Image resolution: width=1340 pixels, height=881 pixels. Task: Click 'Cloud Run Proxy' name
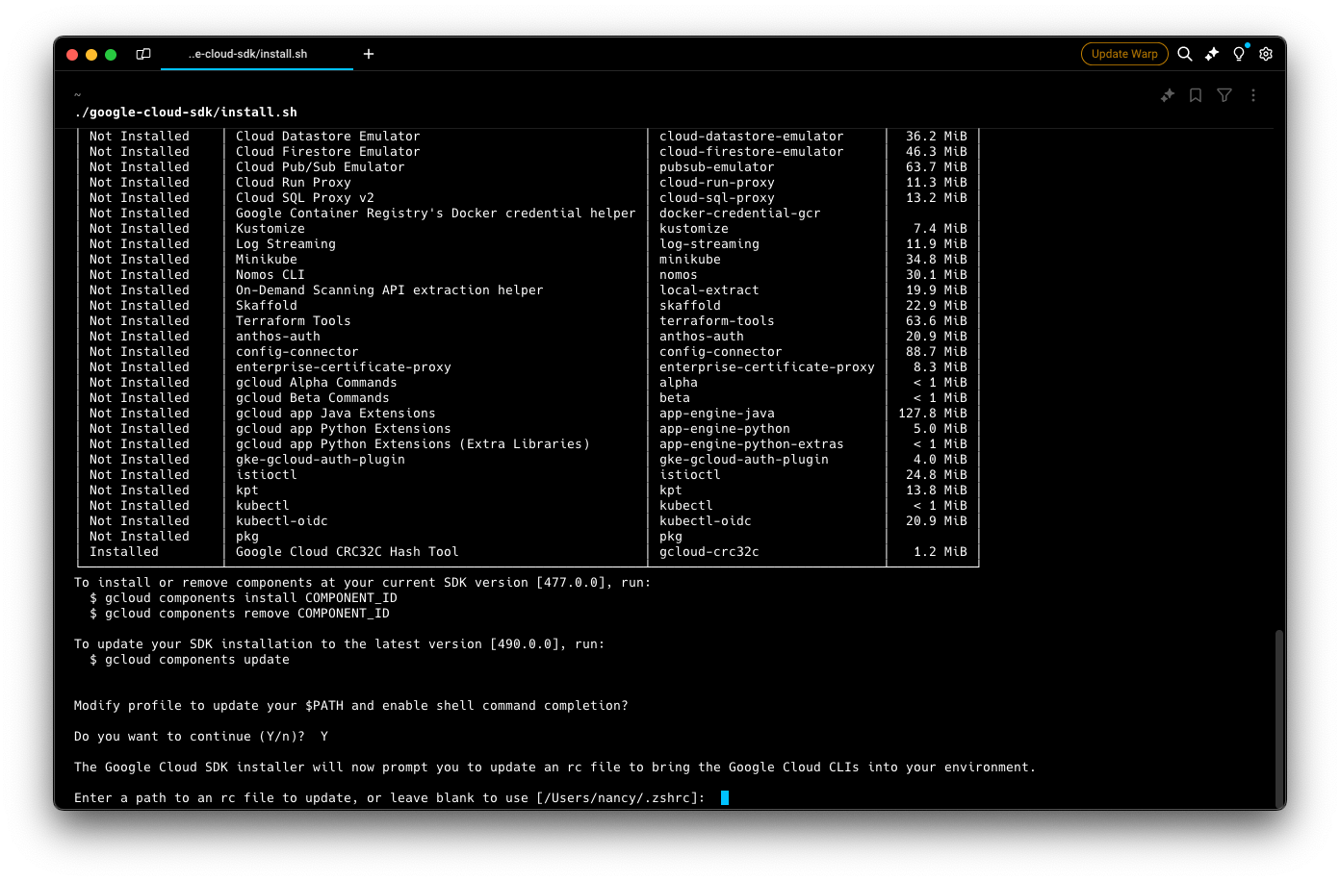point(293,183)
